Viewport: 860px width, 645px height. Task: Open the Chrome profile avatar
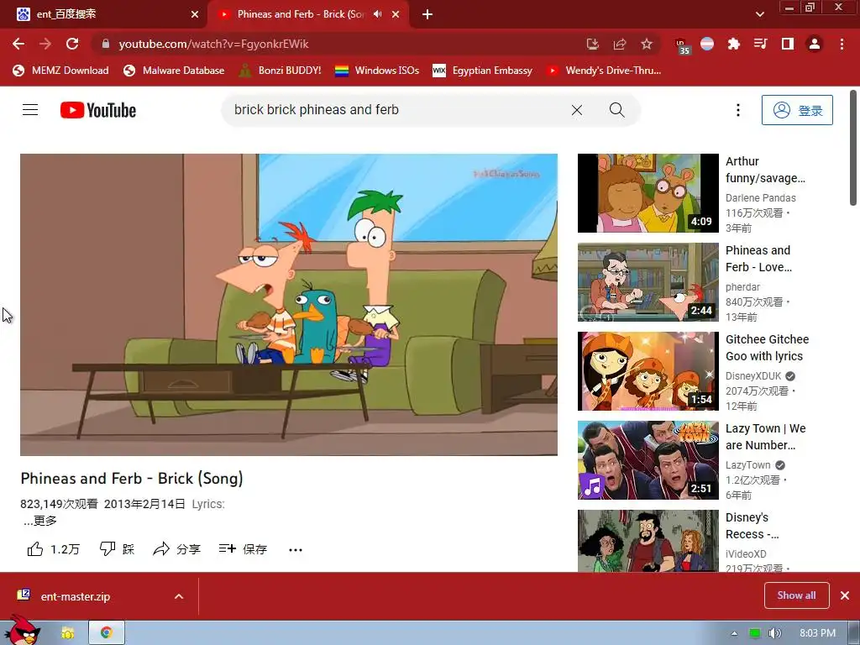pyautogui.click(x=815, y=44)
